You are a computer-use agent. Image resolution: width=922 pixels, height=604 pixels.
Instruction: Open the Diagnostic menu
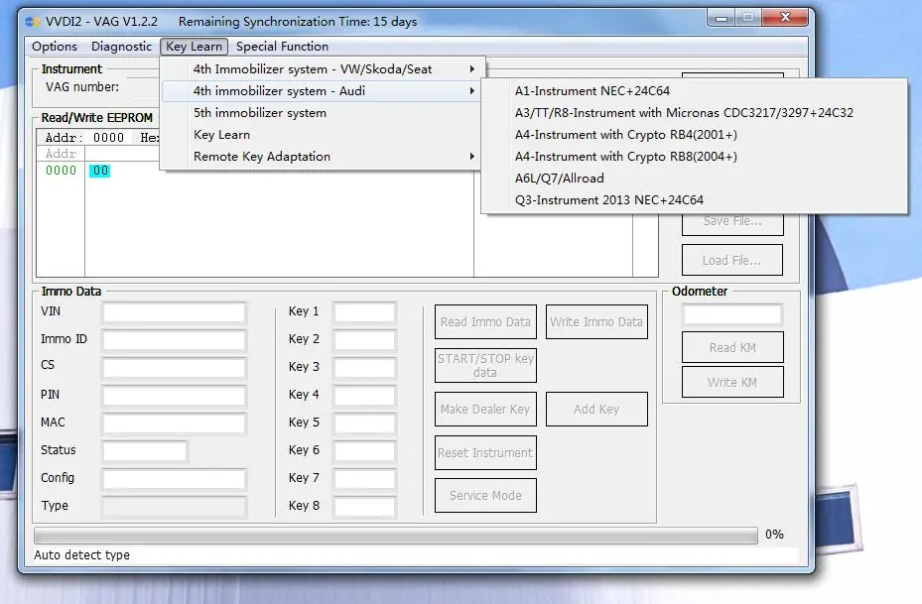121,46
